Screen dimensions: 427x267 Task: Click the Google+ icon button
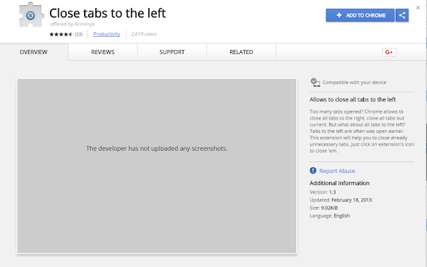click(x=389, y=52)
